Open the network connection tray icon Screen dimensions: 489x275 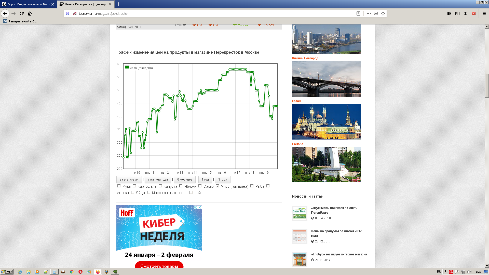click(463, 272)
